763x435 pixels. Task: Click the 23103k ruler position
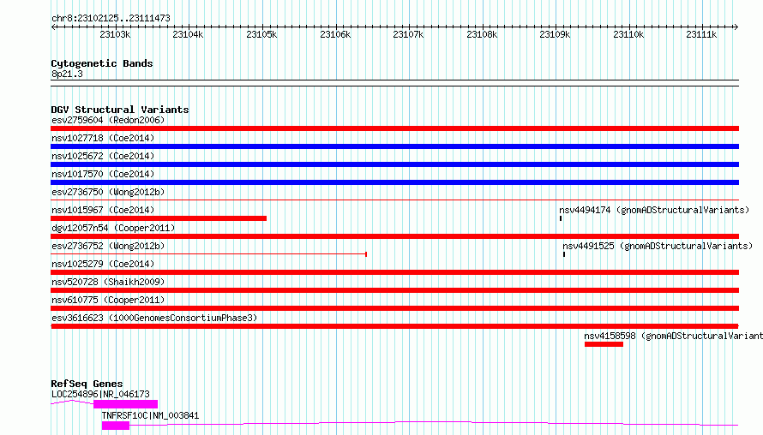point(115,34)
